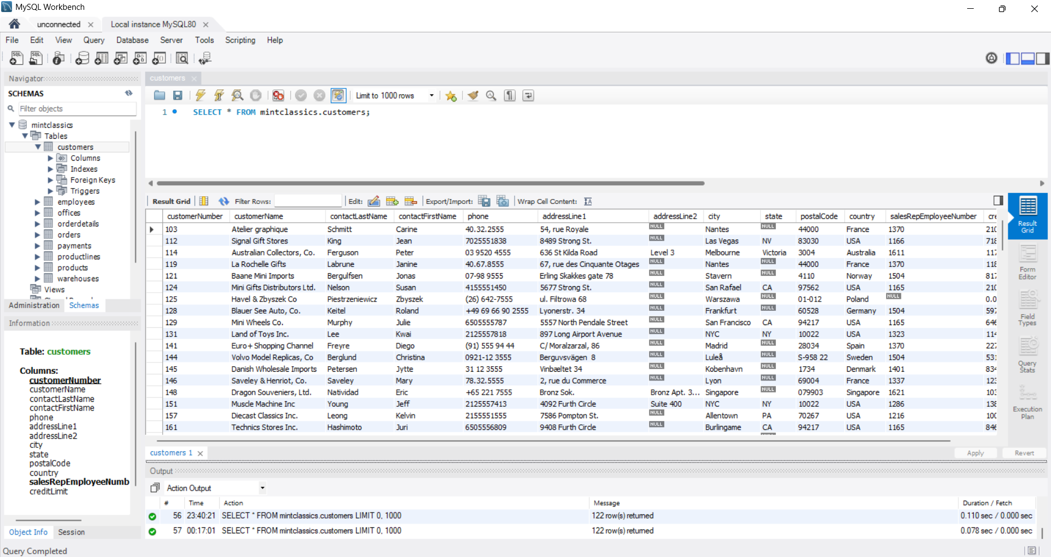Image resolution: width=1051 pixels, height=557 pixels.
Task: Expand the Foreign Keys node
Action: pyautogui.click(x=50, y=180)
